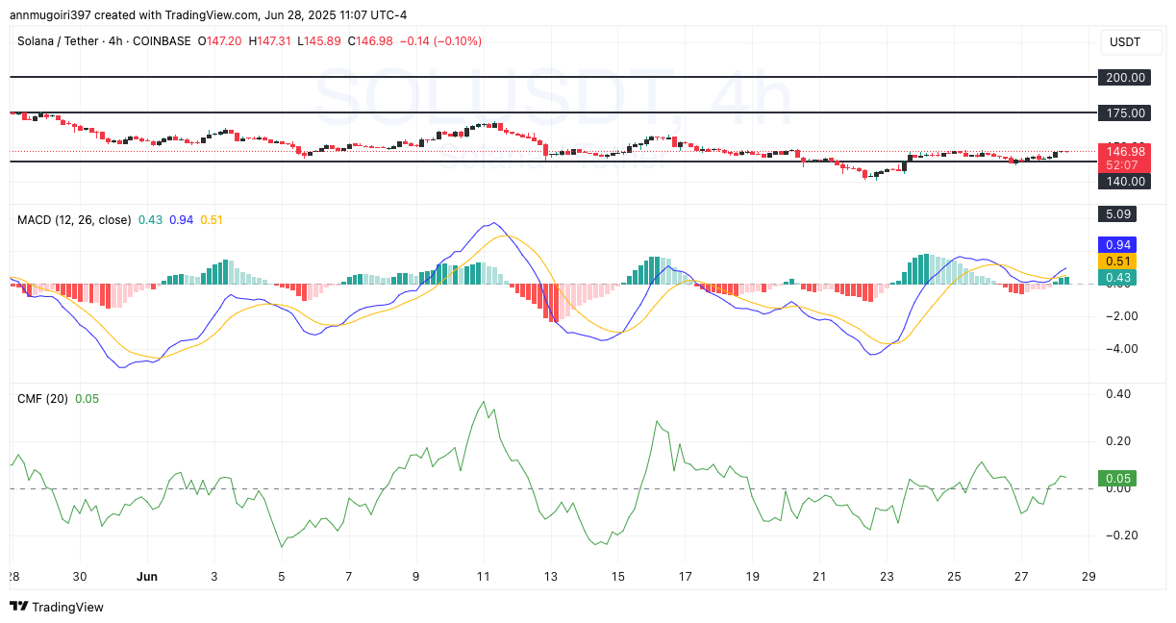1176x623 pixels.
Task: Click the 23 date on the time axis
Action: [887, 577]
